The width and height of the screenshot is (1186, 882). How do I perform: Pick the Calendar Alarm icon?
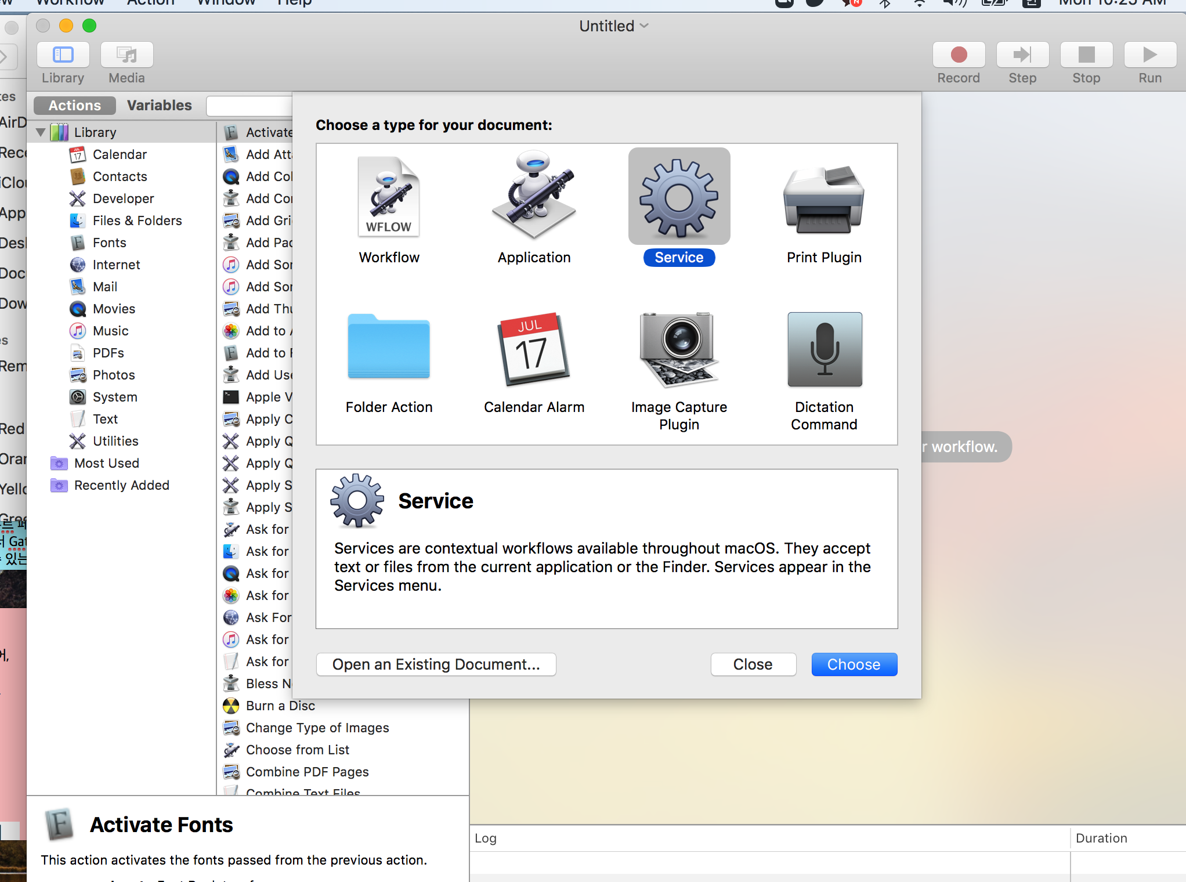pos(534,348)
